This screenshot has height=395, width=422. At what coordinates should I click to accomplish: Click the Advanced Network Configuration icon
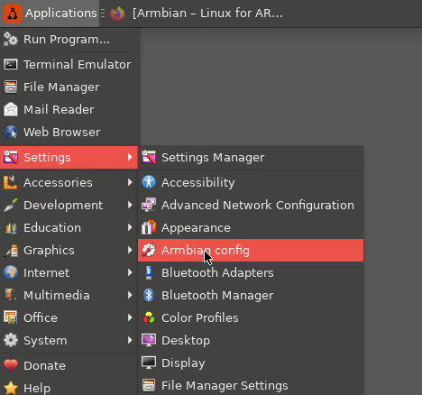click(149, 205)
